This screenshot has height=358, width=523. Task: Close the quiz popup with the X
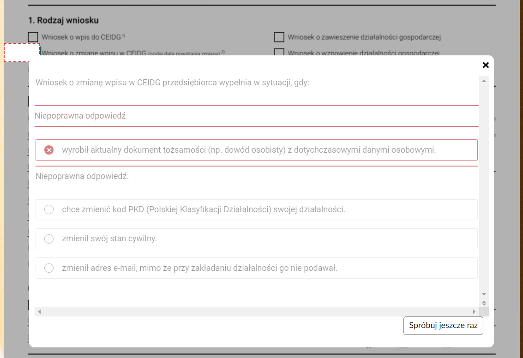486,65
